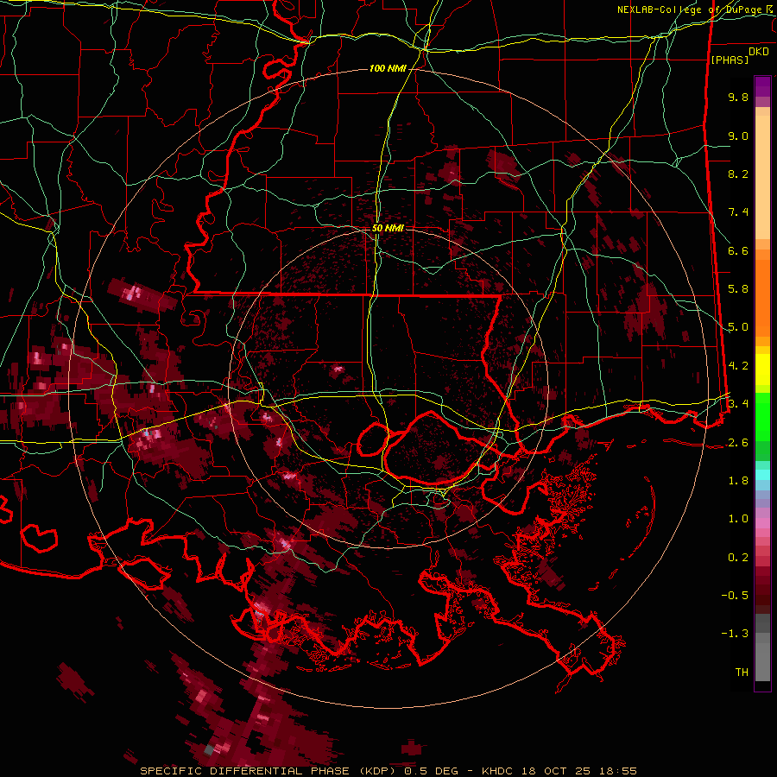
Task: Click the 2.6 legend label
Action: click(x=738, y=443)
